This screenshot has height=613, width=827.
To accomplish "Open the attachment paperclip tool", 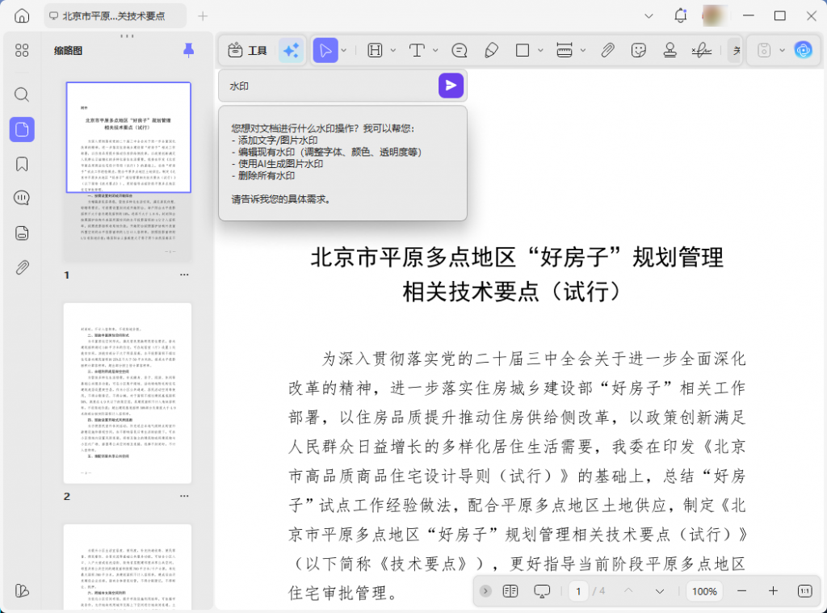I will [x=607, y=50].
